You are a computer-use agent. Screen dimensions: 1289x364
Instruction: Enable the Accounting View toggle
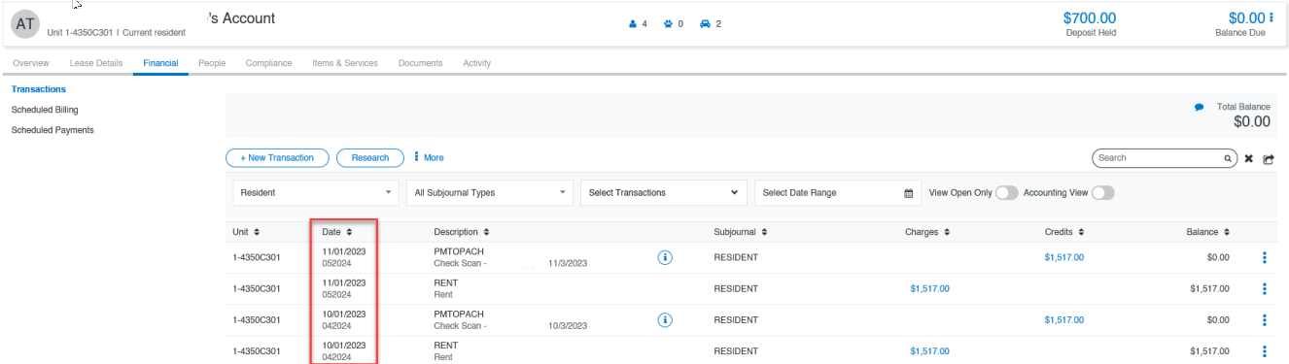point(1102,193)
